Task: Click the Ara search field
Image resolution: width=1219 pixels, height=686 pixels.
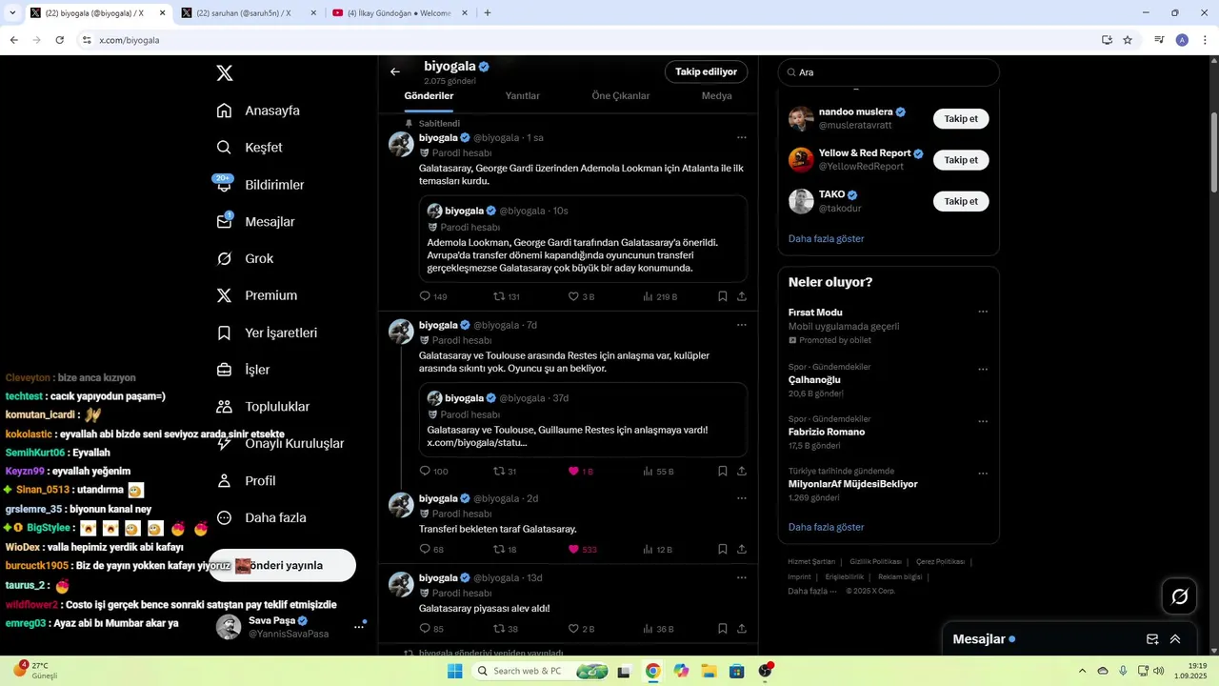Action: point(889,72)
